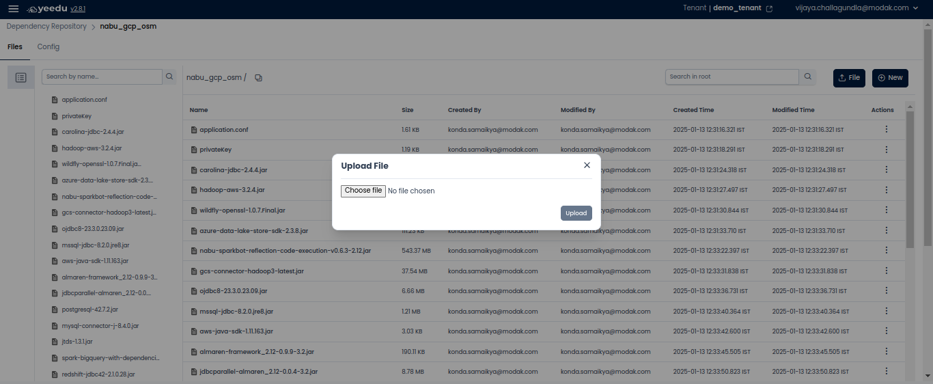Click the Yeedu logo
Screen dimensions: 933x384
[x=46, y=9]
